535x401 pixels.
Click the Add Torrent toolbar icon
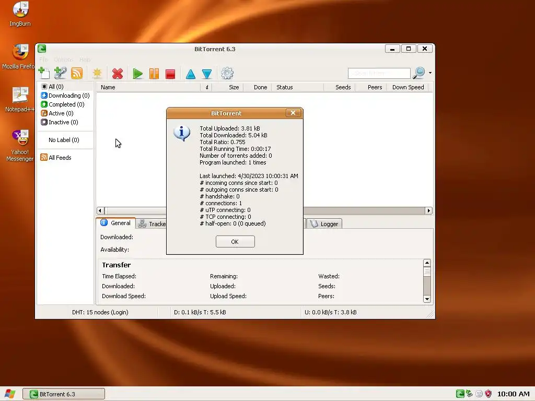(44, 73)
